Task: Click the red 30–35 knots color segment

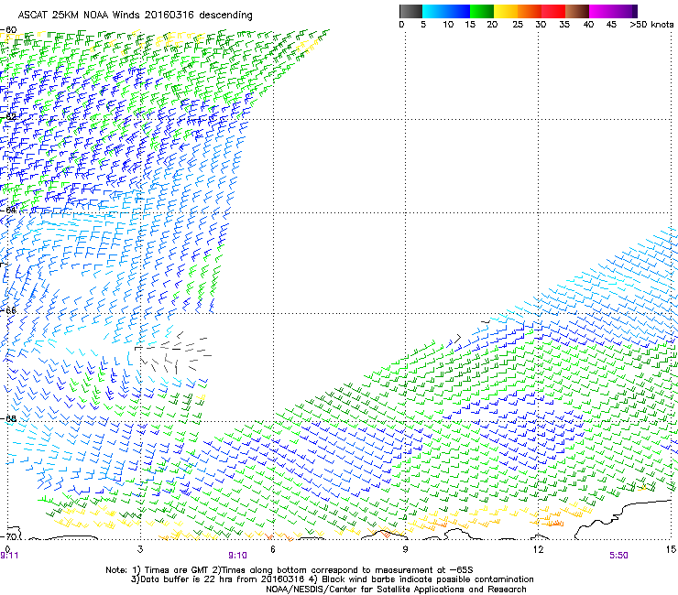Action: click(553, 11)
